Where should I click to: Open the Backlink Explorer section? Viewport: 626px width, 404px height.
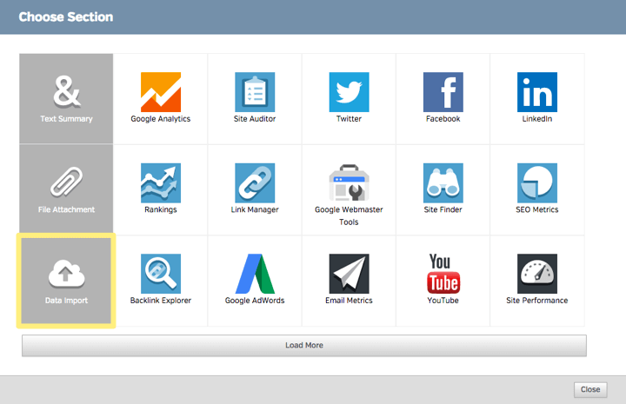point(161,281)
